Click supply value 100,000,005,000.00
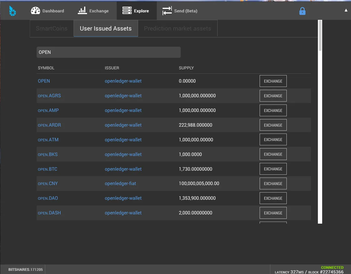The height and width of the screenshot is (274, 351). pos(199,184)
